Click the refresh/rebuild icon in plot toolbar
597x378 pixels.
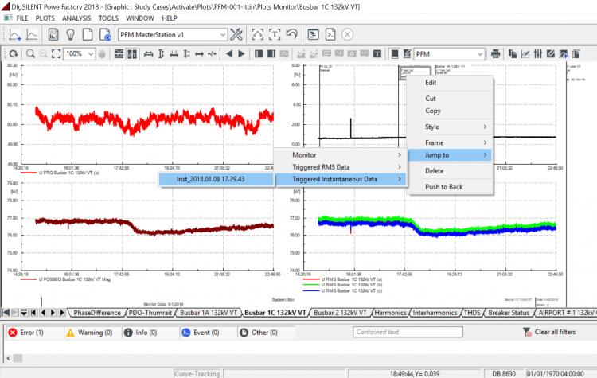13,53
